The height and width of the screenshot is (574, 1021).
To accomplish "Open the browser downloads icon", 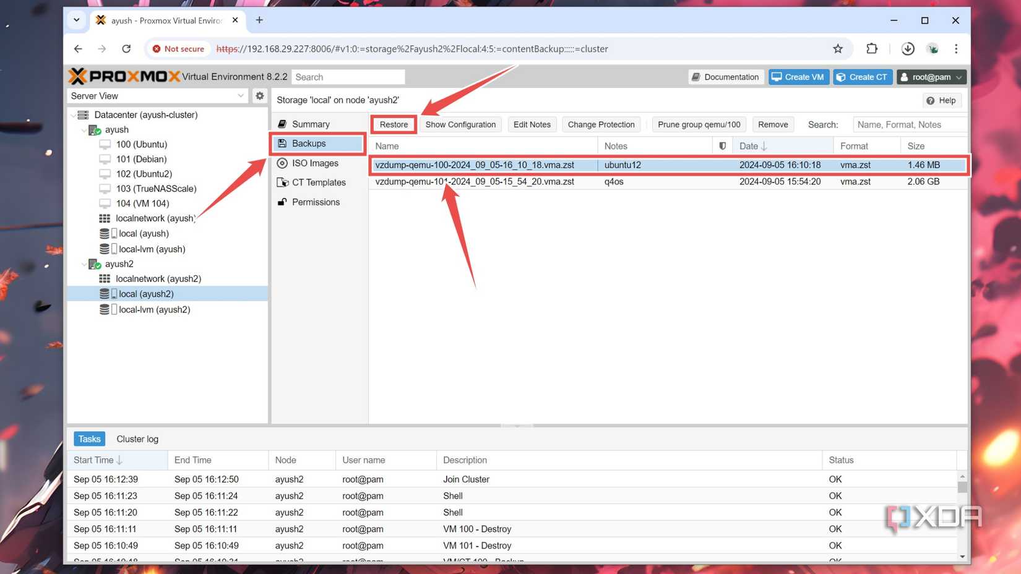I will pos(908,49).
